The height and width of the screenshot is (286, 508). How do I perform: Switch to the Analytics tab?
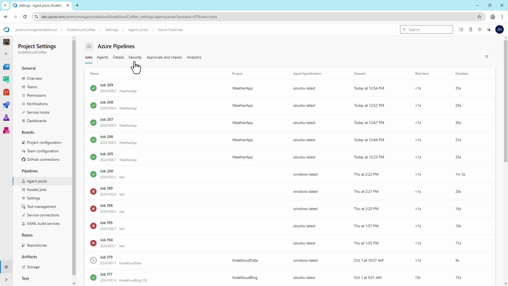click(194, 57)
